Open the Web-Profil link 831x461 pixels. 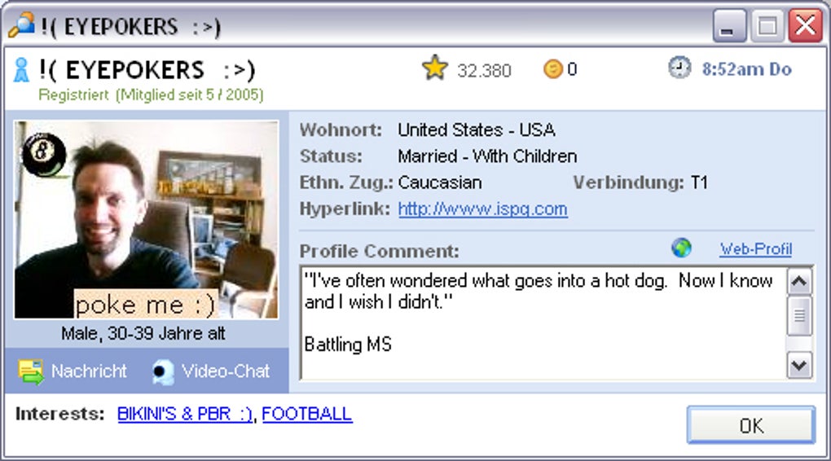(756, 248)
